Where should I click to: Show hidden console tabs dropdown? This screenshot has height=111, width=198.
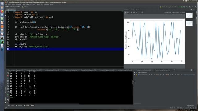coord(174,70)
